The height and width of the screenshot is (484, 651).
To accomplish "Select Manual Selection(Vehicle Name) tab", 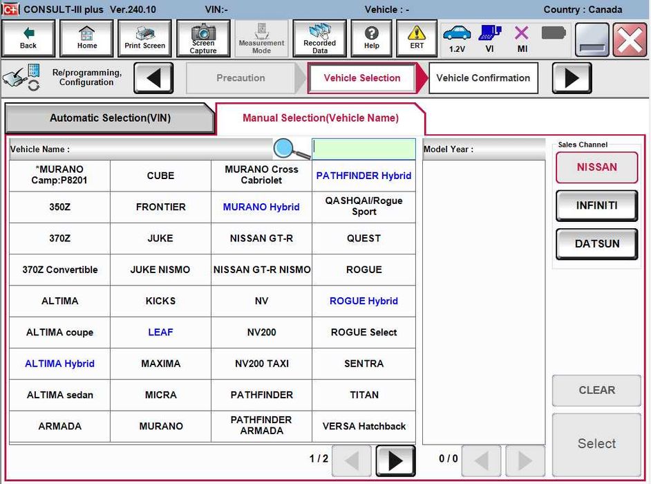I will [321, 118].
